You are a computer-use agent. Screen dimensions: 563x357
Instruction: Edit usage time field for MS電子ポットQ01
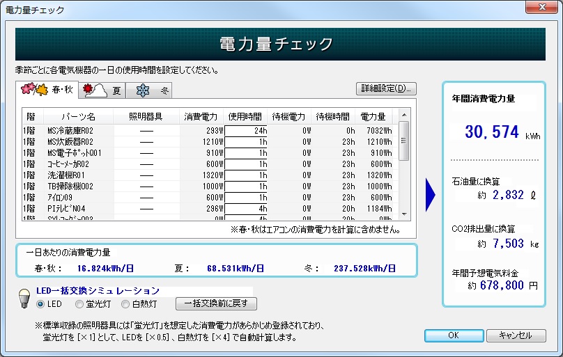246,153
